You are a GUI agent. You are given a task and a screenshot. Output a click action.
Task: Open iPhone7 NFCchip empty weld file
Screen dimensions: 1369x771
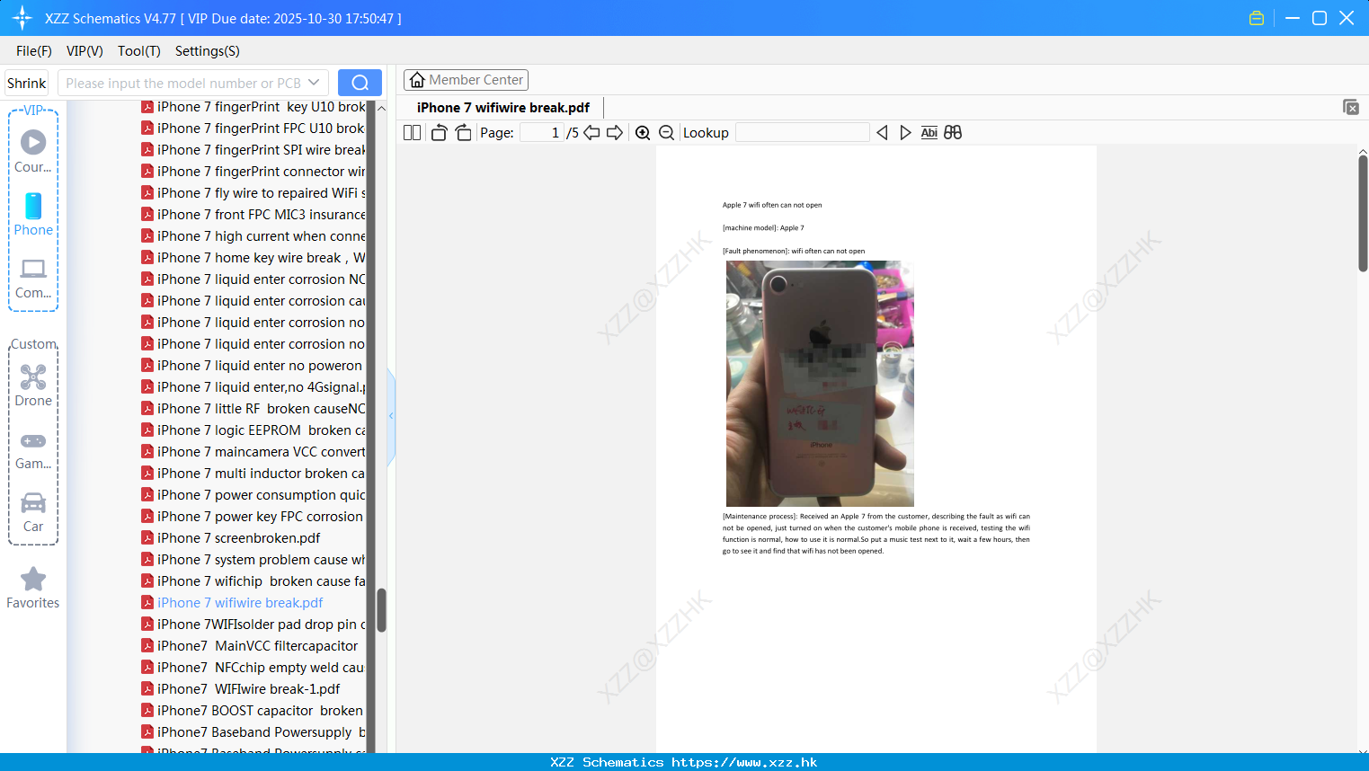[253, 668]
